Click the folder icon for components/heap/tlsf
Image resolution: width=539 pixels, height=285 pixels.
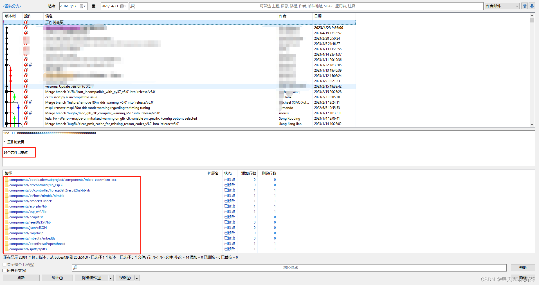(6, 217)
